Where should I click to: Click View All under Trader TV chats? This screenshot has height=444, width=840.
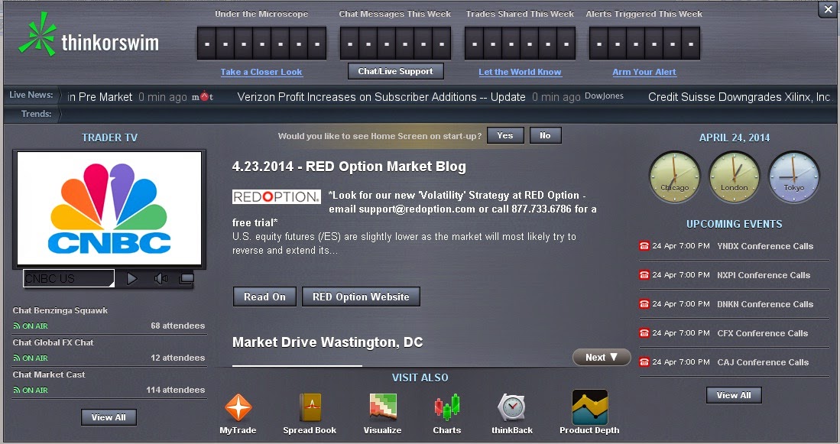click(109, 417)
